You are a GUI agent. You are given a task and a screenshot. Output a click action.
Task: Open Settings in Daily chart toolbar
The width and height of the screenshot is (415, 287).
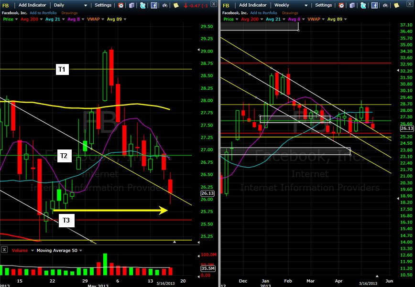[x=103, y=5]
